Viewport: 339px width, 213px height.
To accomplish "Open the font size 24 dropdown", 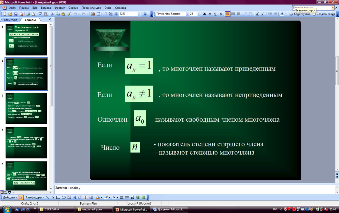I will click(x=199, y=14).
